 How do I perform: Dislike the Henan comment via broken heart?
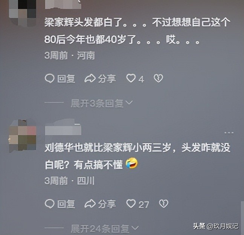pyautogui.click(x=159, y=78)
